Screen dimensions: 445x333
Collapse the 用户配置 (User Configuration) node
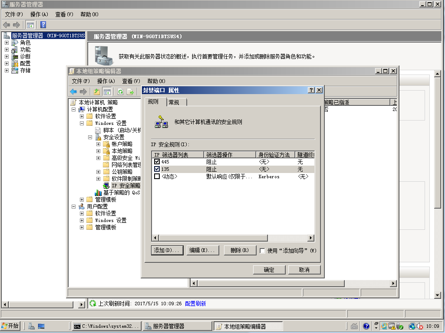(74, 207)
